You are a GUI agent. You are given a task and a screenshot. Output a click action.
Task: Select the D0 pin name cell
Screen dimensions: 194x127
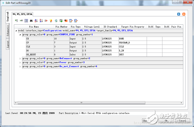40,51
